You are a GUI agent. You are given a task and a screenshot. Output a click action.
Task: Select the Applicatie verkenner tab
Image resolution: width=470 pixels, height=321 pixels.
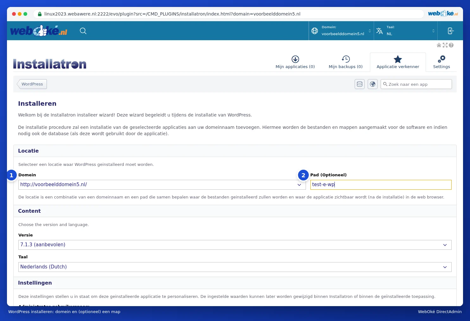point(398,62)
